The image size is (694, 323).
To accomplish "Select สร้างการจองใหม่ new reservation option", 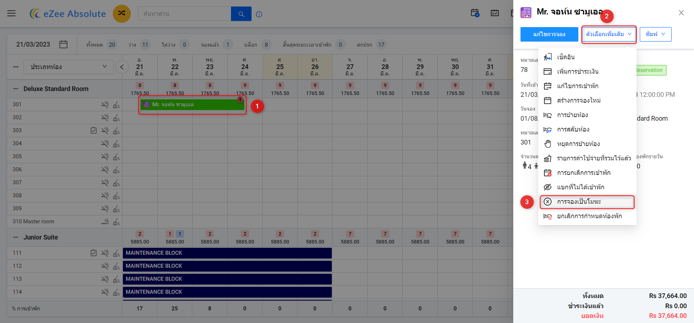I will click(587, 100).
